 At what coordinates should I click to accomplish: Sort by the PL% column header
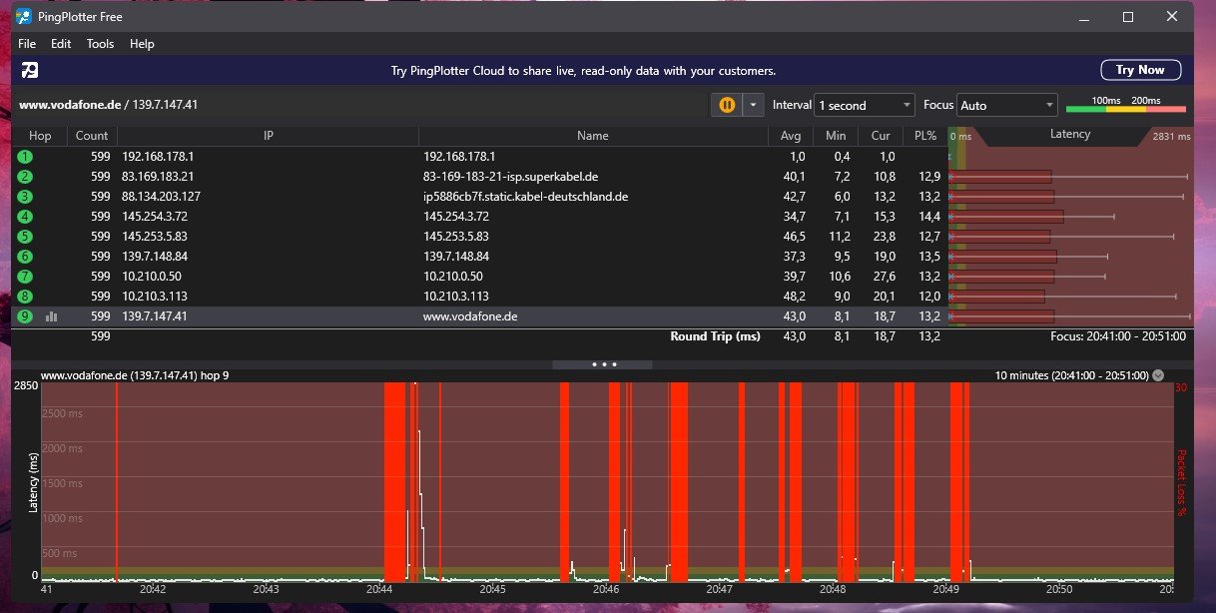pyautogui.click(x=923, y=135)
